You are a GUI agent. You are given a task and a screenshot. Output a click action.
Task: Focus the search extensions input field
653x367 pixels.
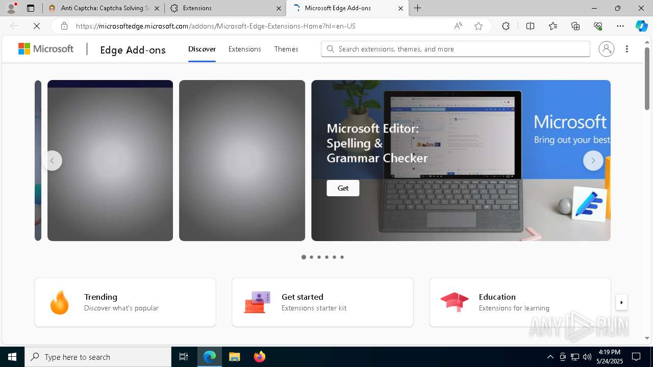[456, 49]
